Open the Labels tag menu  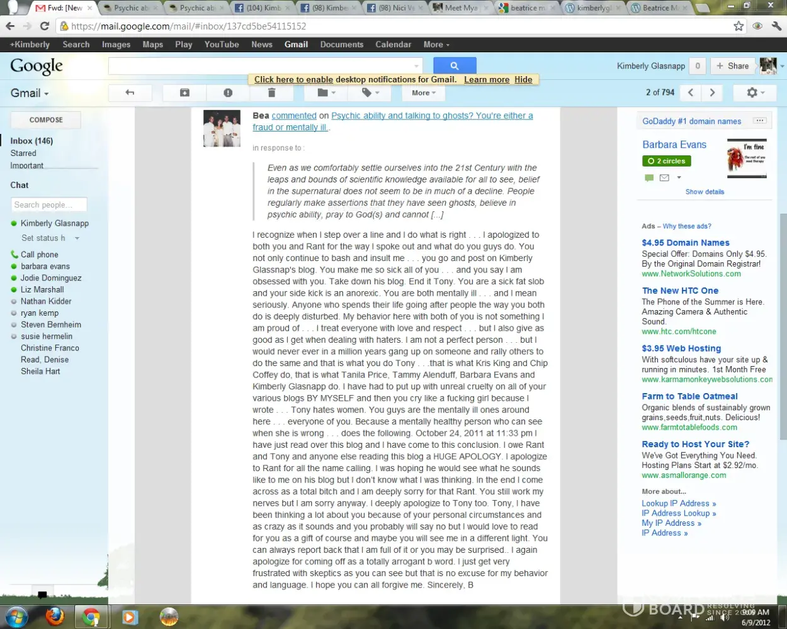[x=370, y=92]
